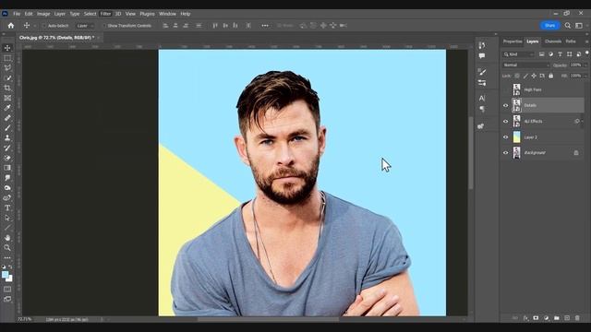Screen dimensions: 591x332
Task: Click the Opacity value field
Action: pyautogui.click(x=575, y=65)
